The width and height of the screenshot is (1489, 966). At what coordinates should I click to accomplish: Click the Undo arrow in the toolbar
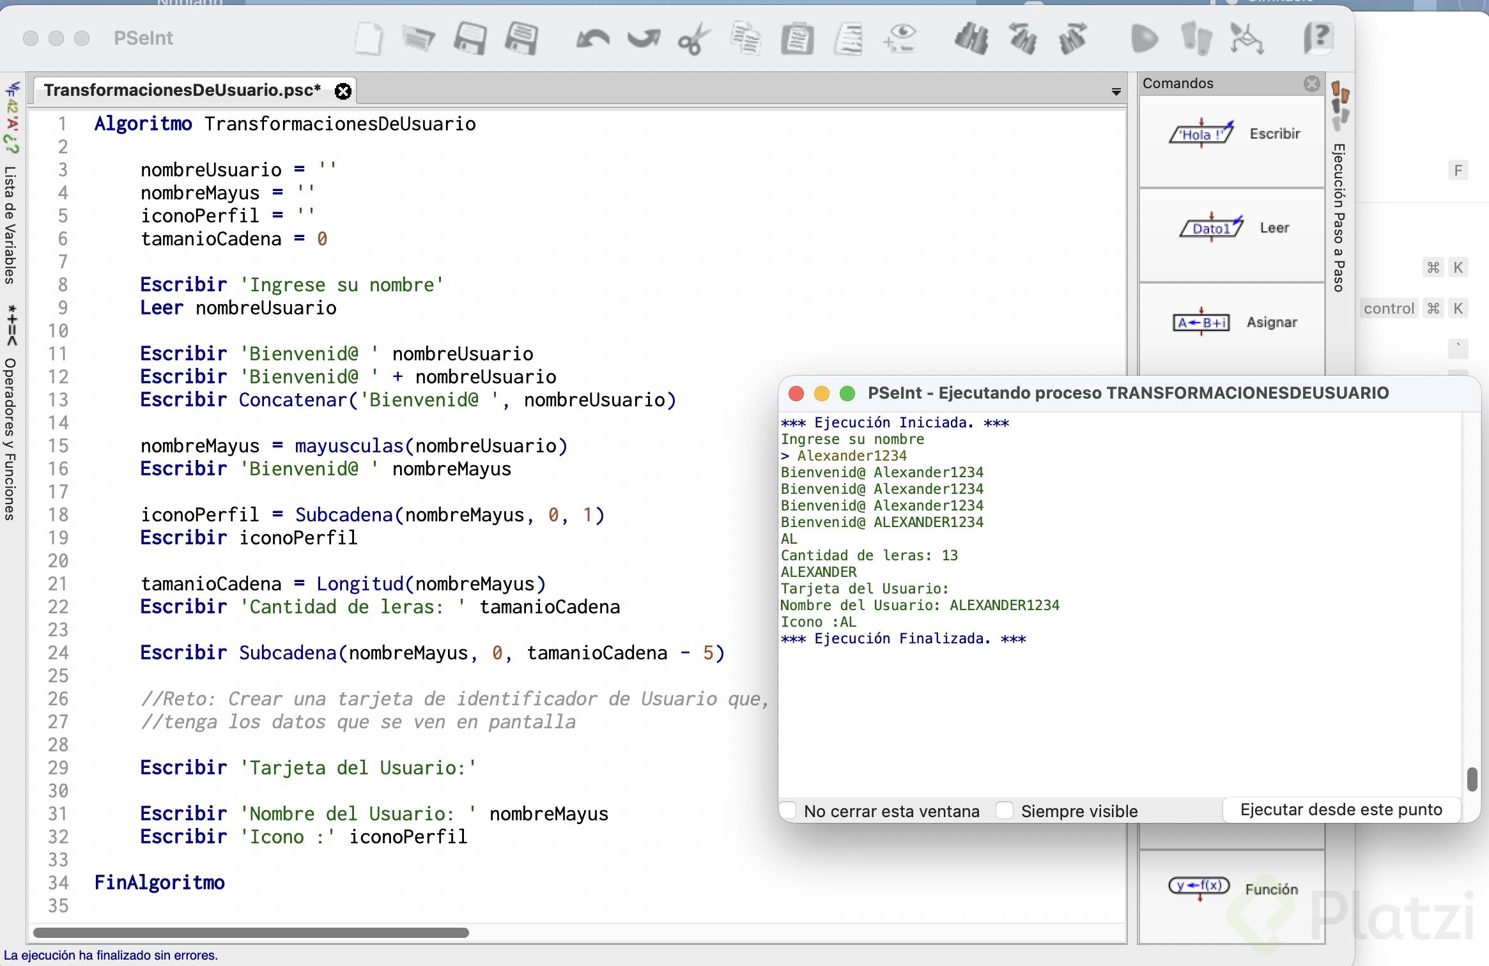pyautogui.click(x=592, y=38)
